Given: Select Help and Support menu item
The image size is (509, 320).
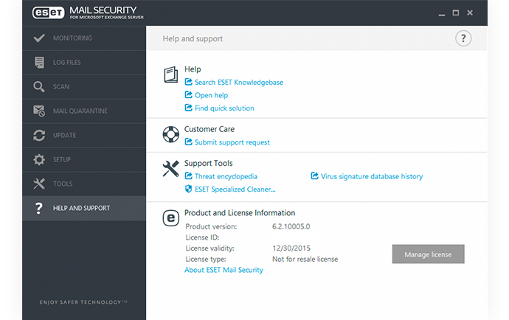Looking at the screenshot, I should click(84, 208).
